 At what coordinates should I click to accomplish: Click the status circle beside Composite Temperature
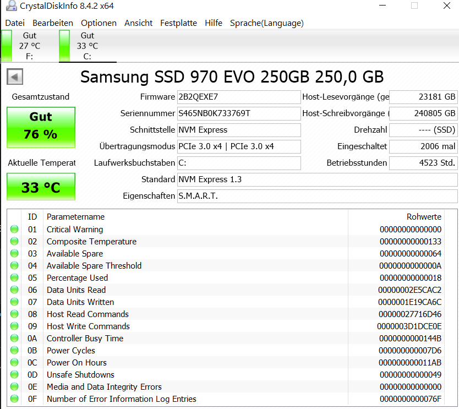point(14,241)
